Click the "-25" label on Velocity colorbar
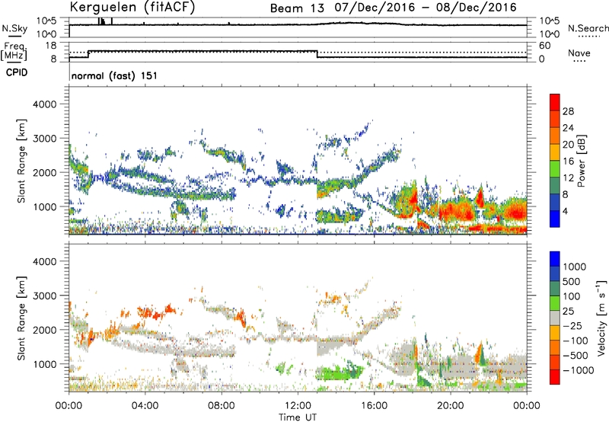Image resolution: width=609 pixels, height=422 pixels. click(572, 325)
